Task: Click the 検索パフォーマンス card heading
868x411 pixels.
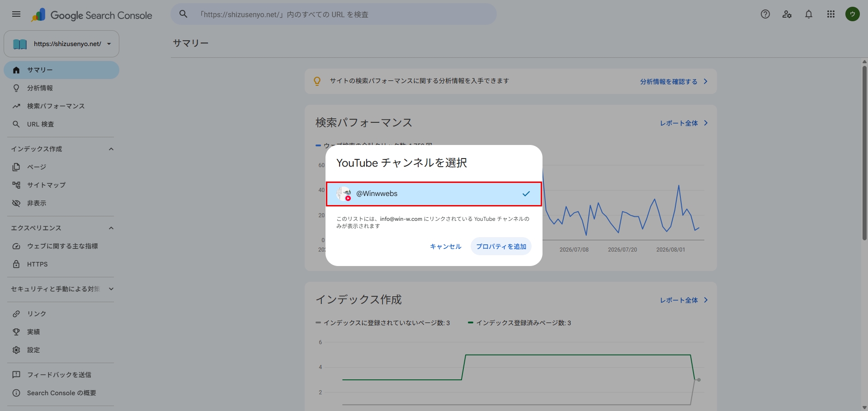Action: point(364,123)
